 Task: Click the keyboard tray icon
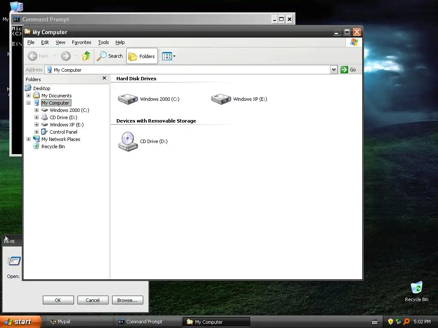coord(375,322)
